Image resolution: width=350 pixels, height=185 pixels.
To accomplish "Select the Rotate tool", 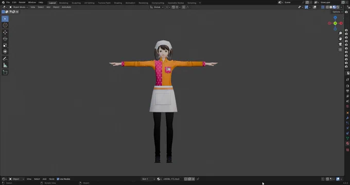I will point(5,39).
